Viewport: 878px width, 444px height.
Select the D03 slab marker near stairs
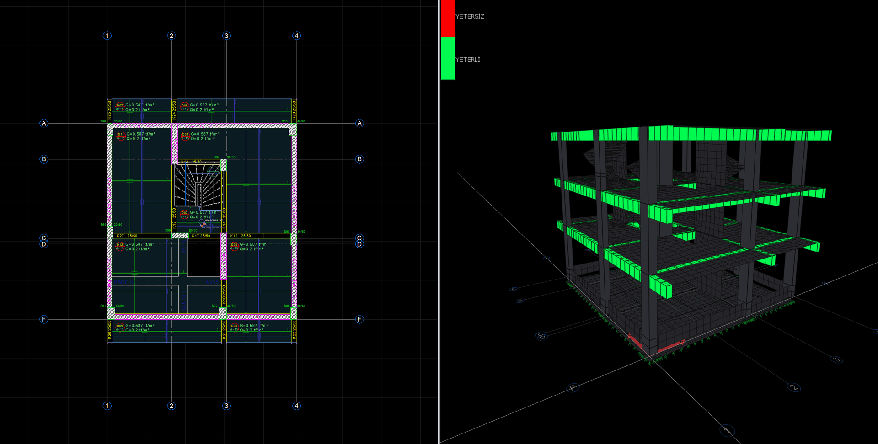[x=184, y=214]
